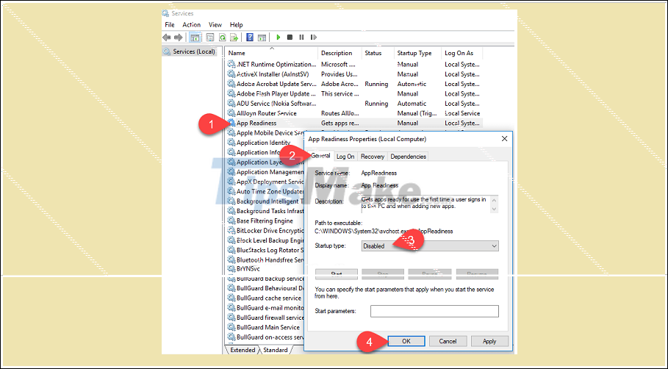
Task: Switch to the Dependencies tab
Action: coord(408,157)
